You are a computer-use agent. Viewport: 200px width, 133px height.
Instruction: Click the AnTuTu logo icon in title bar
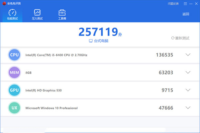4,3
